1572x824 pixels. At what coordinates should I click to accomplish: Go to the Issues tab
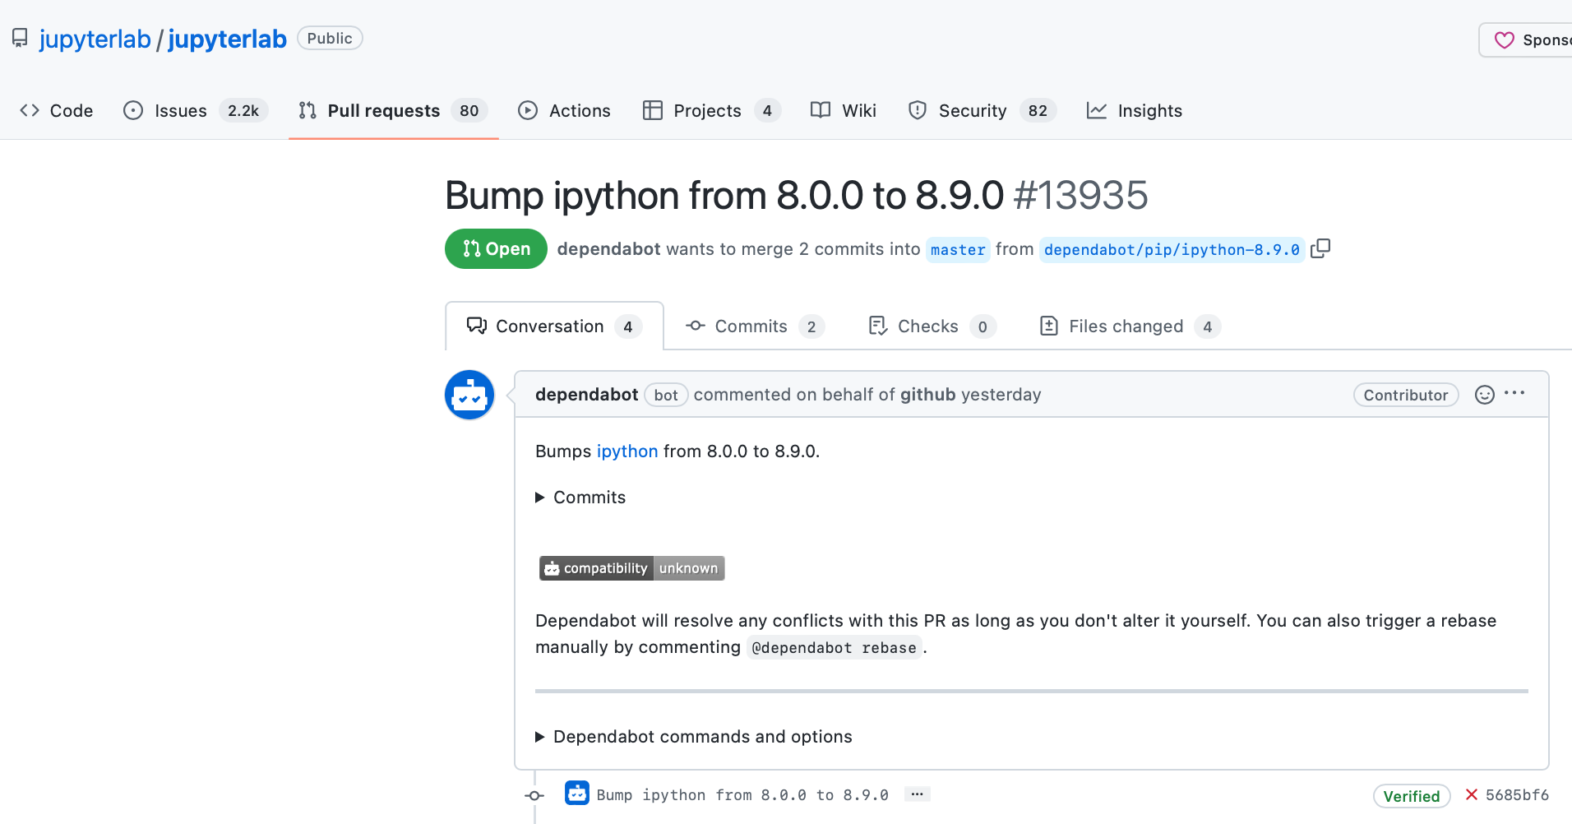(195, 110)
